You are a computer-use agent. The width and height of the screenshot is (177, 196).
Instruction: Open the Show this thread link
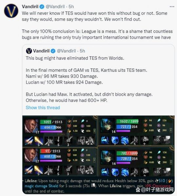[x=43, y=108]
